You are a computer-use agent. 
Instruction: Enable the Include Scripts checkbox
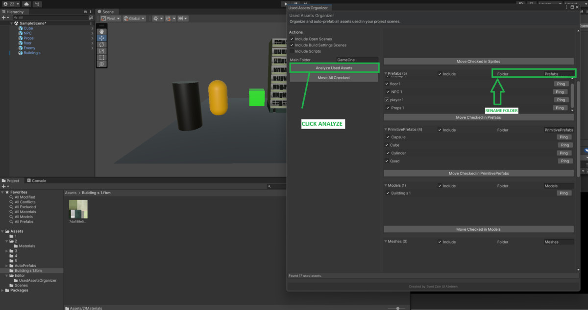tap(292, 51)
